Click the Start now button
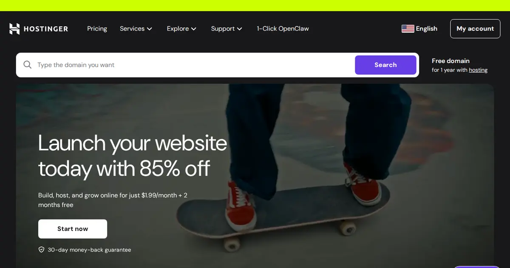This screenshot has width=510, height=268. 73,229
